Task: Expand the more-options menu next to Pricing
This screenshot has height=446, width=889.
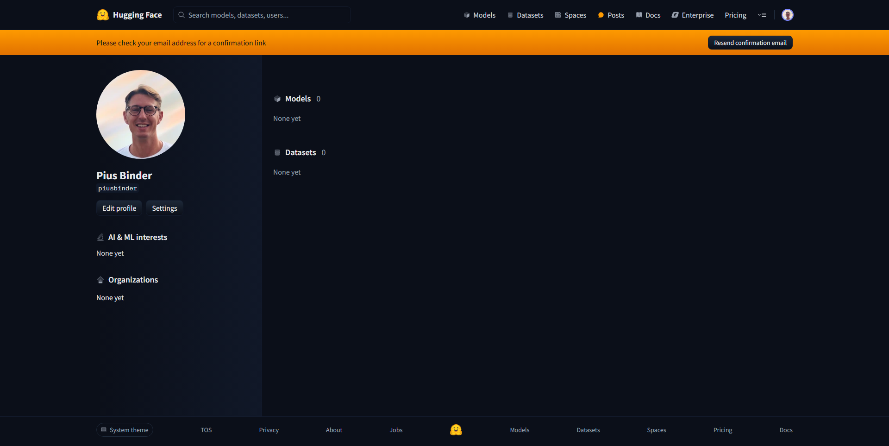Action: coord(762,15)
